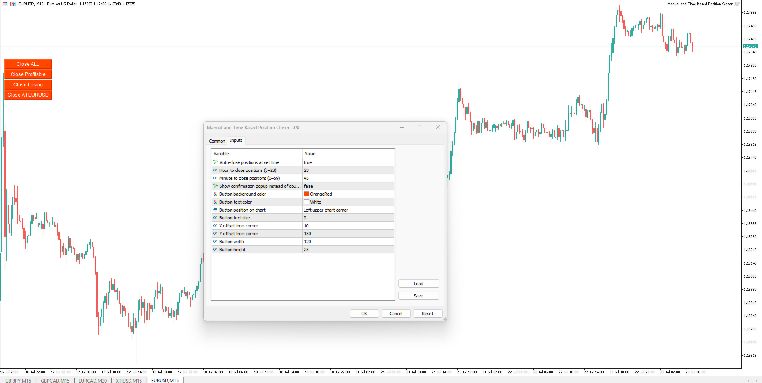Click the color icon beside Button text color

click(215, 202)
